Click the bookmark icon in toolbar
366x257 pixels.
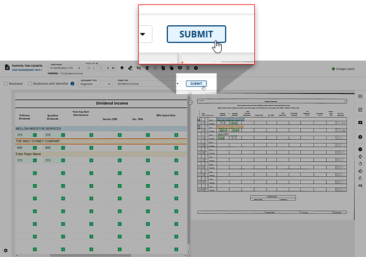click(x=172, y=68)
